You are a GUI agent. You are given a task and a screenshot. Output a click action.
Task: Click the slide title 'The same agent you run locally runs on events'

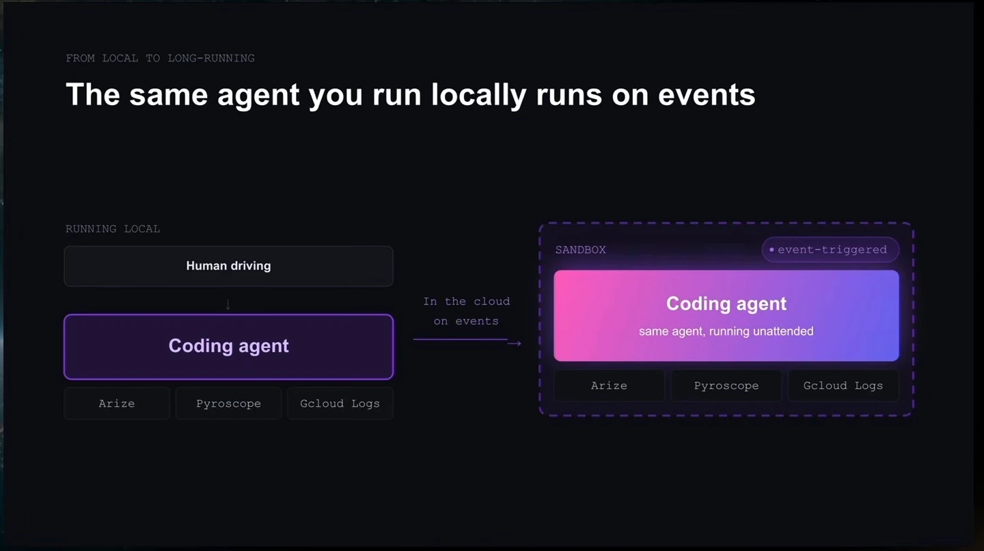click(410, 94)
